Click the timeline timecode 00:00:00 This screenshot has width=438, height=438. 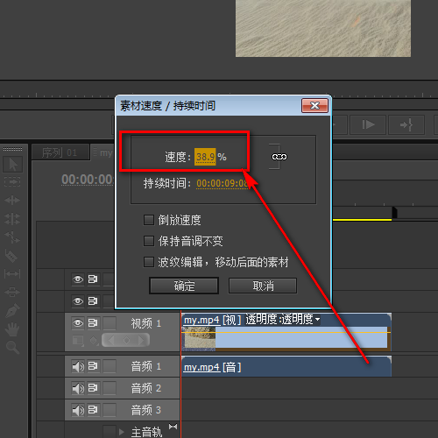[x=88, y=180]
